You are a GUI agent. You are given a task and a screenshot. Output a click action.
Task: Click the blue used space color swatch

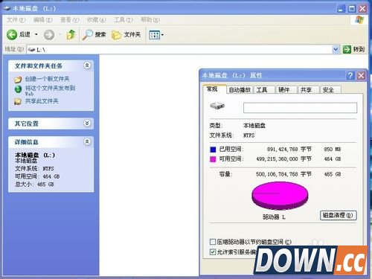coord(213,150)
